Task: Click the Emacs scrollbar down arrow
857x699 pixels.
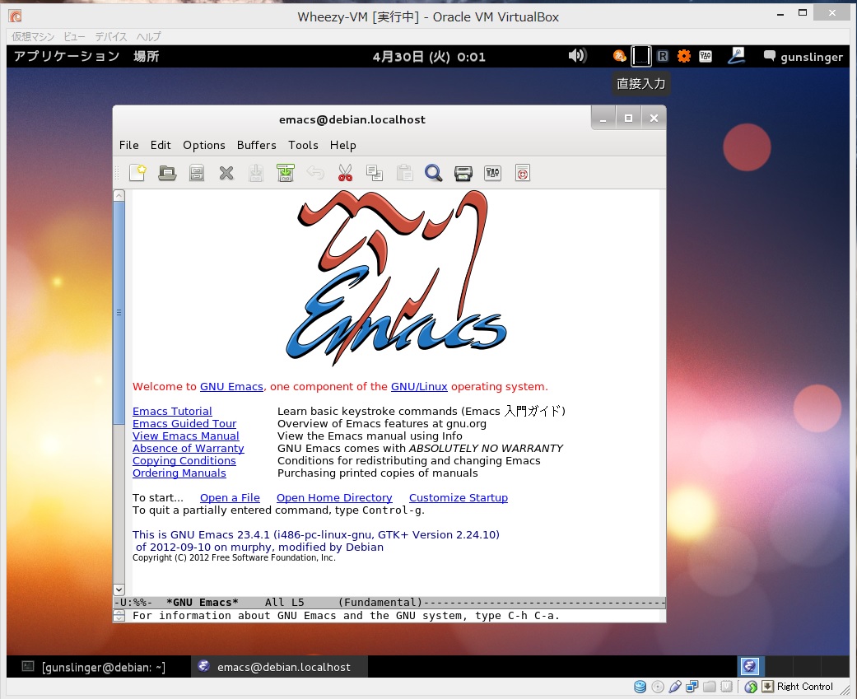Action: (119, 589)
